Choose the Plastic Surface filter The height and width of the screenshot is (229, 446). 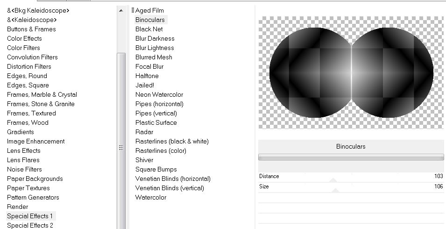[x=156, y=123]
